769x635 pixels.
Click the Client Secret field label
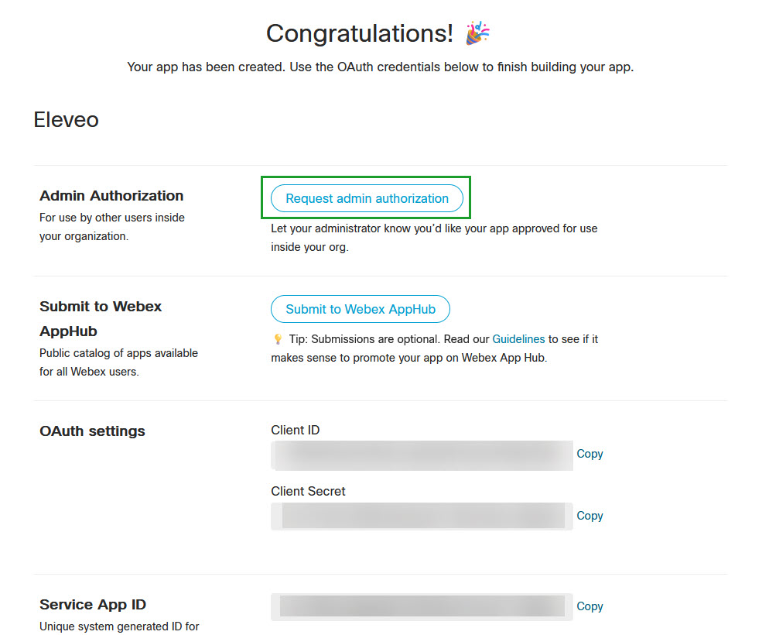pyautogui.click(x=308, y=491)
